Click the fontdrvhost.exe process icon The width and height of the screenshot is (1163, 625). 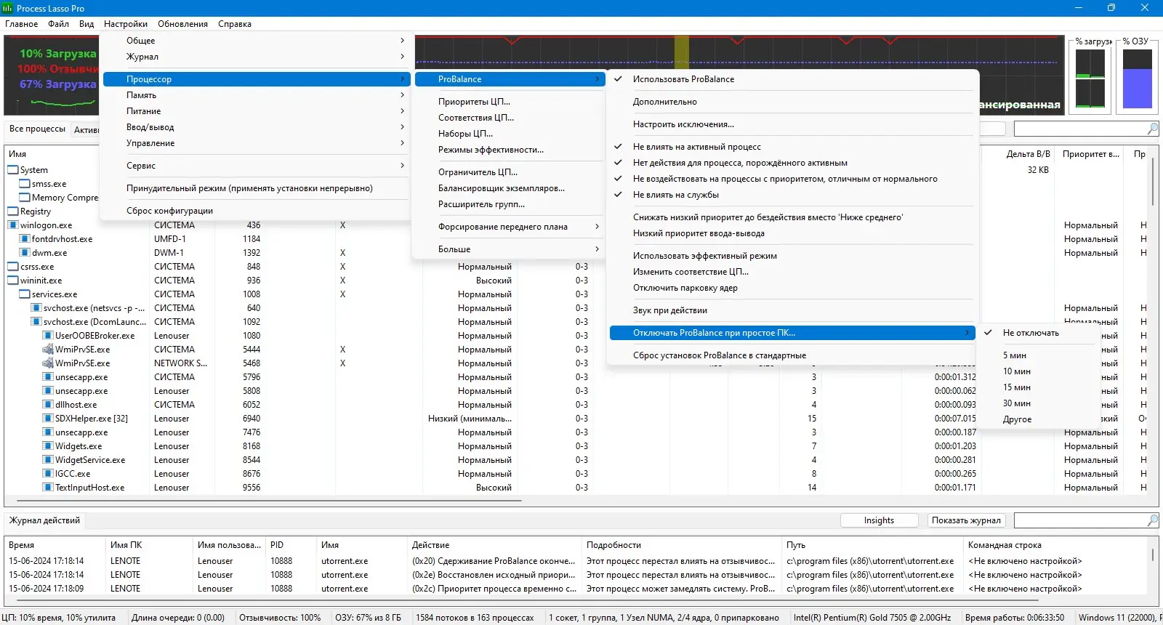click(x=25, y=239)
